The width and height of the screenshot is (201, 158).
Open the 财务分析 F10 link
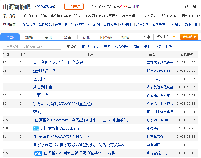click(142, 24)
